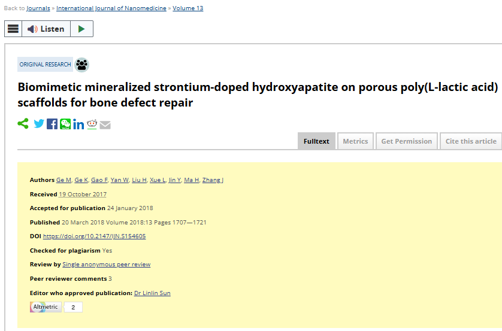Open editor Dr Linlin Sun link
The image size is (502, 331).
(x=152, y=293)
